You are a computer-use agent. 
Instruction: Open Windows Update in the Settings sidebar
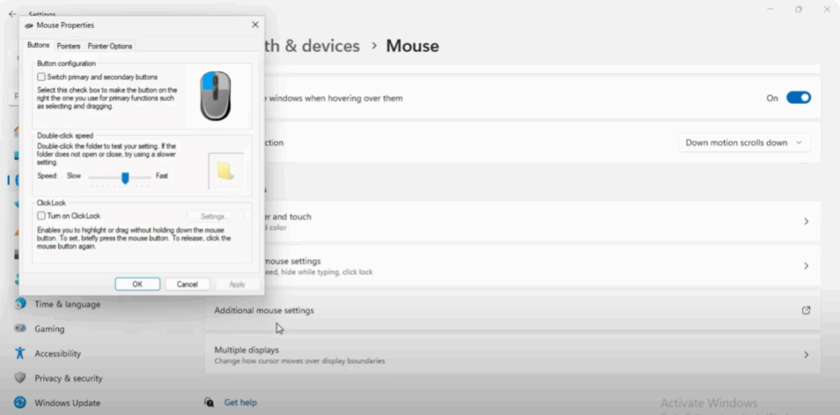click(67, 403)
